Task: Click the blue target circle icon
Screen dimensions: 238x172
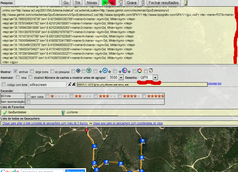Action: (x=78, y=71)
